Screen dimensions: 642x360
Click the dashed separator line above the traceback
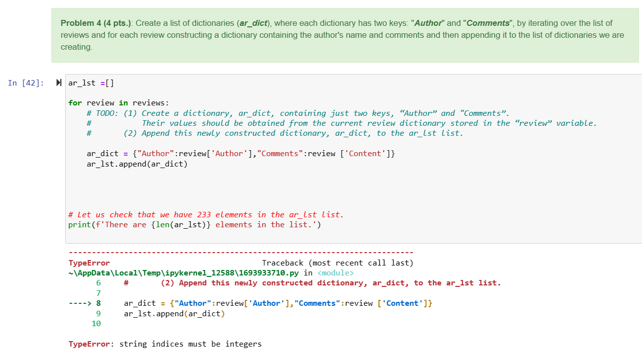point(239,252)
